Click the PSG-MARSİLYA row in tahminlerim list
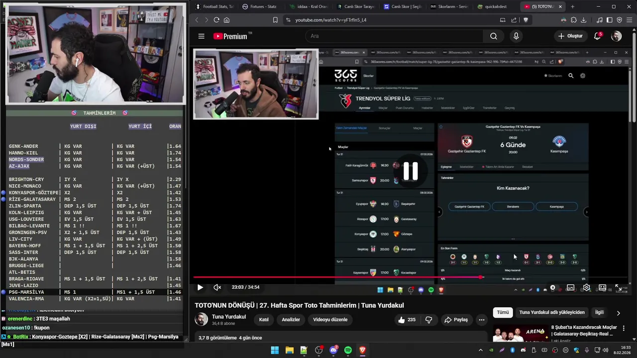Viewport: 637px width, 358px height. click(x=95, y=292)
